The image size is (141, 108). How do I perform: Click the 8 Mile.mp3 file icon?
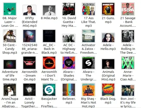[x=49, y=10]
